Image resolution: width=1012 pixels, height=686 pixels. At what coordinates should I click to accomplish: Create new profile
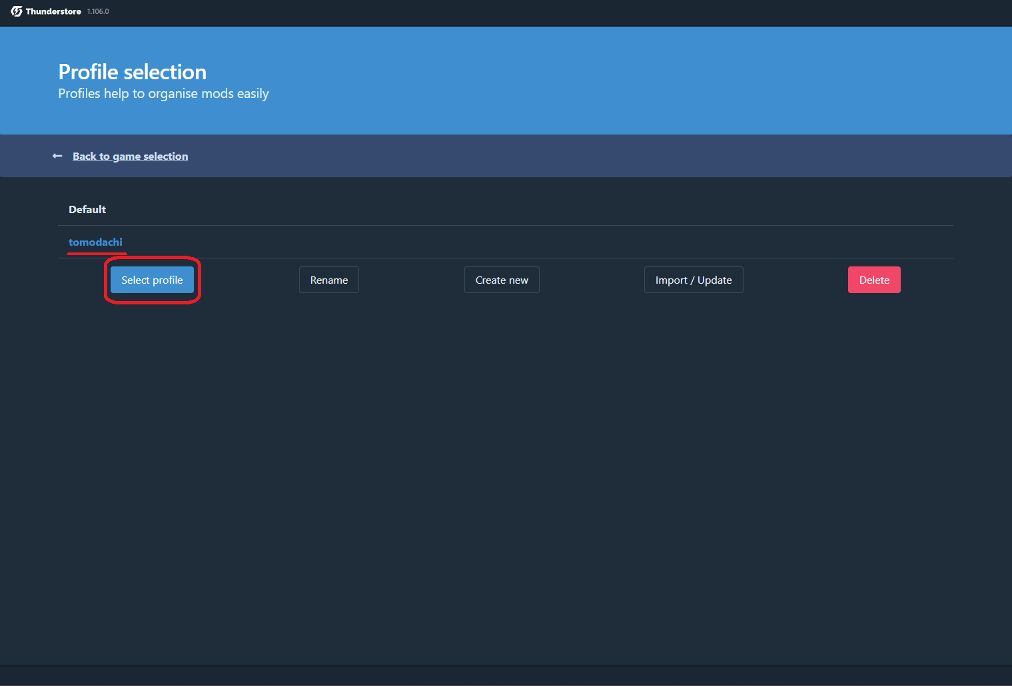[x=501, y=280]
